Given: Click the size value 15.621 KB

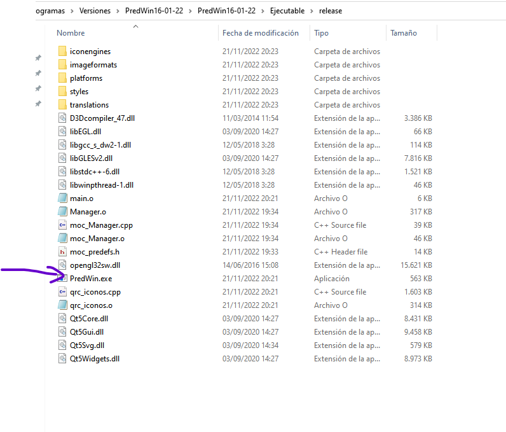Looking at the screenshot, I should (416, 265).
